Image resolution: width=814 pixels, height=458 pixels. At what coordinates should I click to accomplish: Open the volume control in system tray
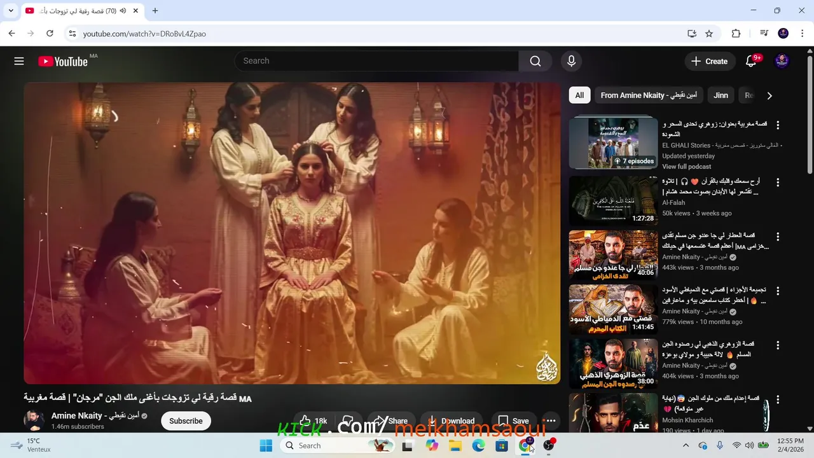[x=749, y=445]
